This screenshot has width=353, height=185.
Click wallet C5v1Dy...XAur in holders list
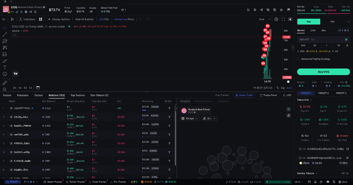click(x=21, y=117)
